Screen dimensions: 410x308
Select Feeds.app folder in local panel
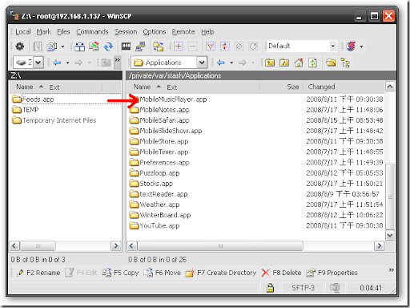tap(33, 99)
